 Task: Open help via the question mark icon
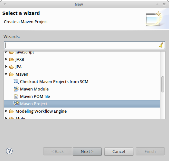click(9, 151)
